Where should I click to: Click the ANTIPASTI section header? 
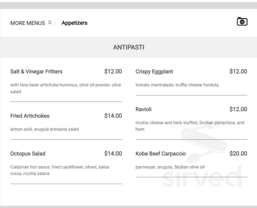(x=128, y=47)
